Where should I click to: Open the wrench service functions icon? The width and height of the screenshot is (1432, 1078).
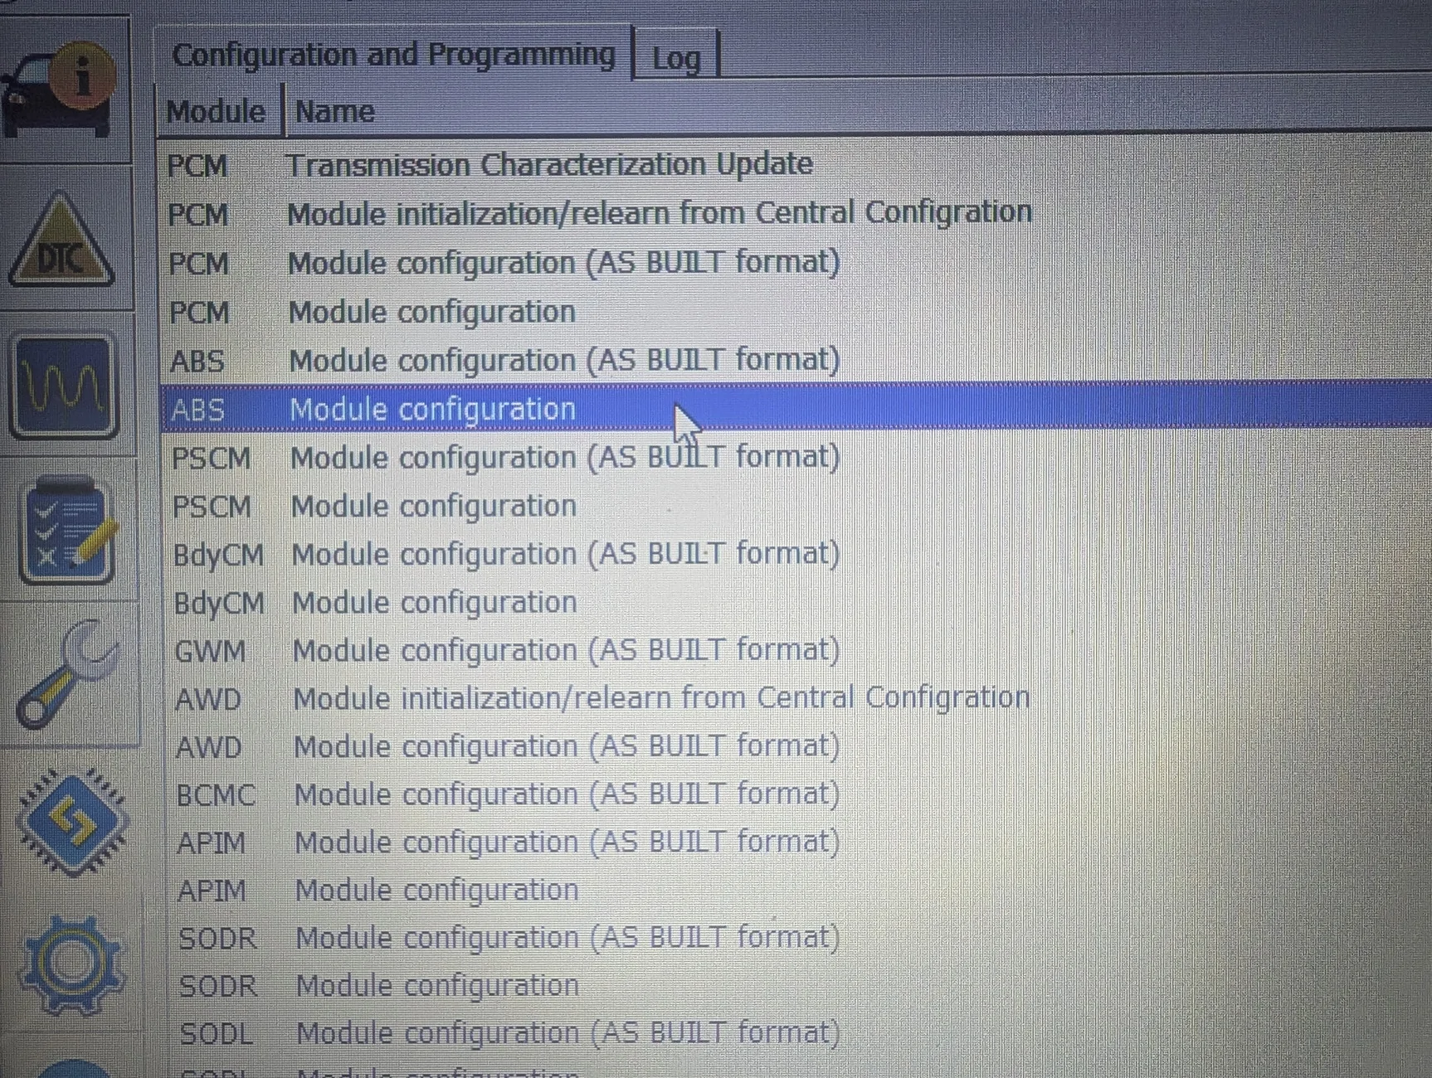point(68,675)
